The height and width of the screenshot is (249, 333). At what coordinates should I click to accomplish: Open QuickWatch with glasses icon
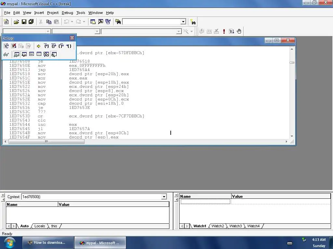click(x=6, y=54)
